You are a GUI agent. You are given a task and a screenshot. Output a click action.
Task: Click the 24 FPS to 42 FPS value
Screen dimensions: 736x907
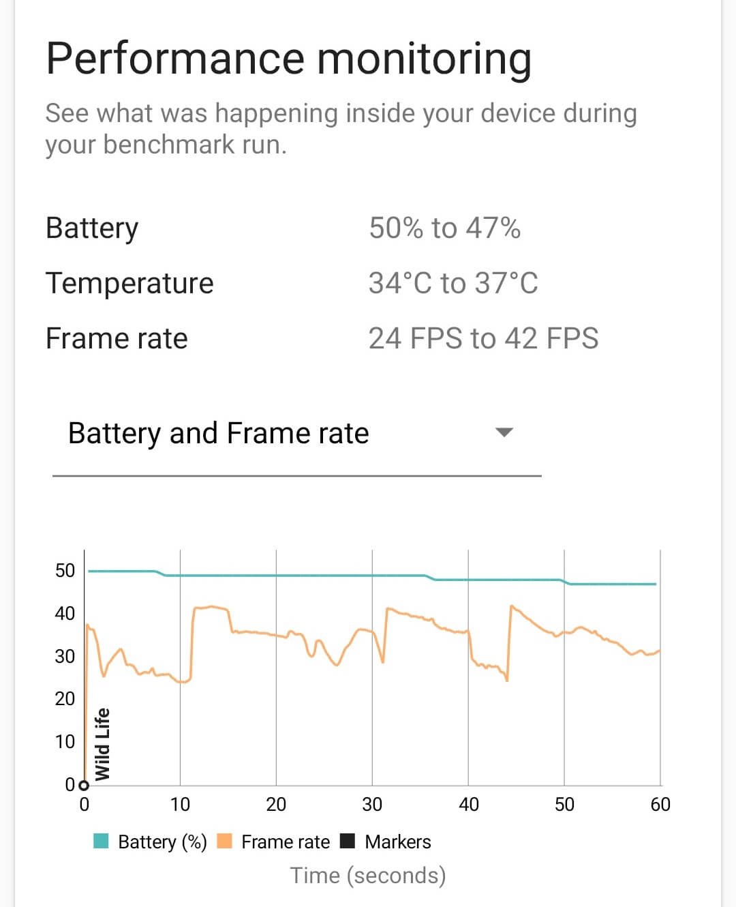pos(484,338)
